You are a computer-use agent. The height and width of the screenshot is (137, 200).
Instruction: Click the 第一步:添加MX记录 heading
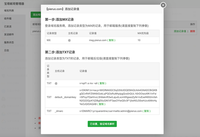(x=59, y=19)
